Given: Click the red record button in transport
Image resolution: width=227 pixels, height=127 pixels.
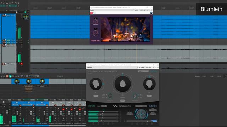Looking at the screenshot, I should pyautogui.click(x=7, y=76).
